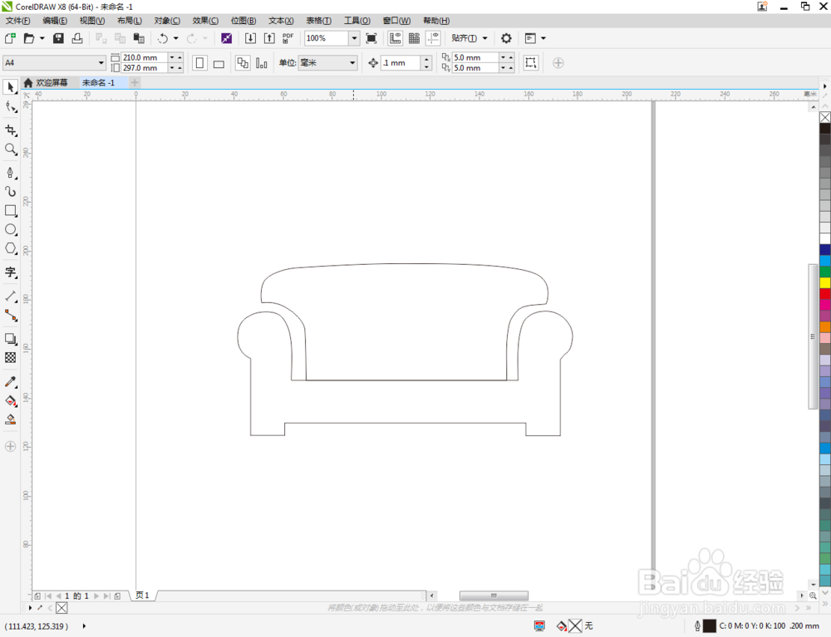
Task: Select the Artistic Media tool
Action: click(11, 192)
